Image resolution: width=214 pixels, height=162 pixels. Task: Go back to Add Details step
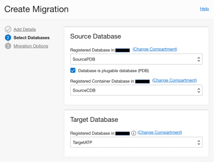pyautogui.click(x=25, y=29)
